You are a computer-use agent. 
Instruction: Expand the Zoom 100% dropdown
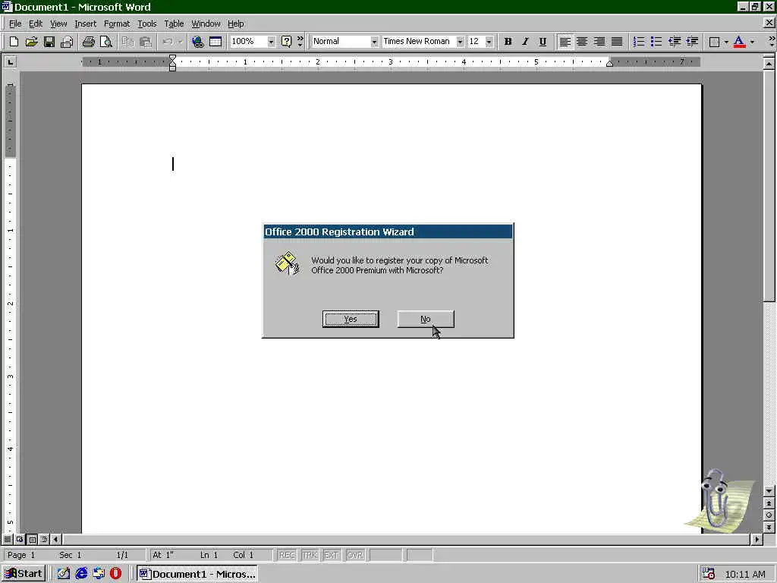[x=271, y=42]
